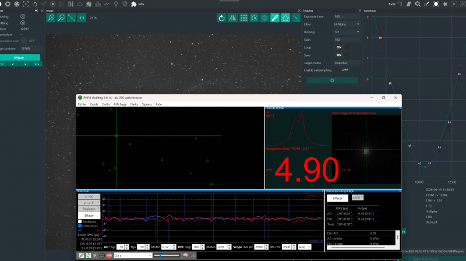
Task: Click the target position field showing 12160
Action: point(31,48)
